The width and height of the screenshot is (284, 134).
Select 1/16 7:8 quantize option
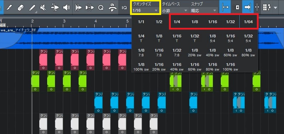[159, 52]
